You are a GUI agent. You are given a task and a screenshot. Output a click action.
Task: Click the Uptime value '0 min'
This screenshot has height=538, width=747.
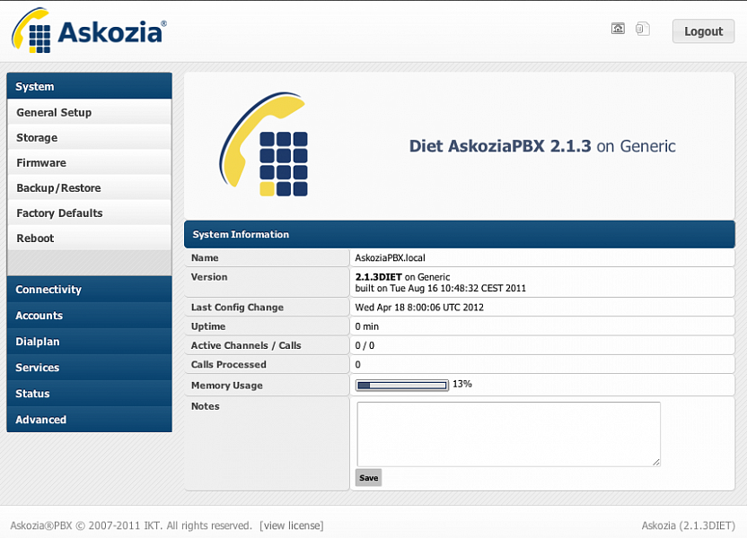pos(367,326)
